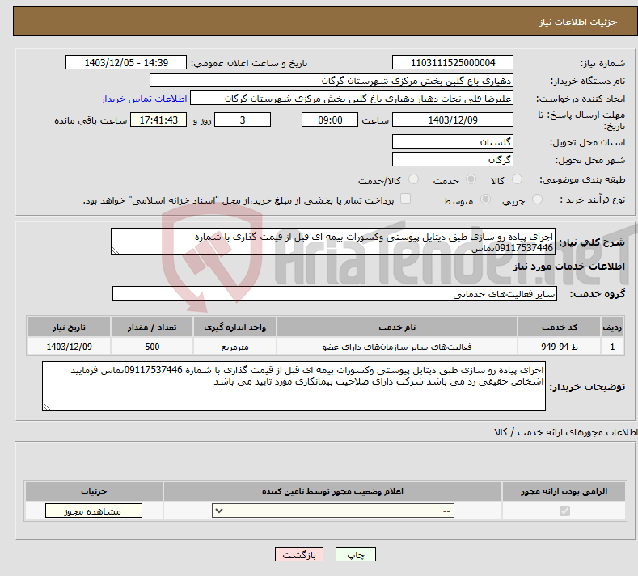Click the الزامی بودن ارائه مجوز column header

564,491
